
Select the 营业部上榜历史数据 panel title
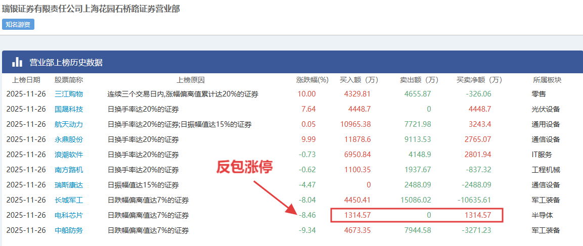(x=66, y=63)
